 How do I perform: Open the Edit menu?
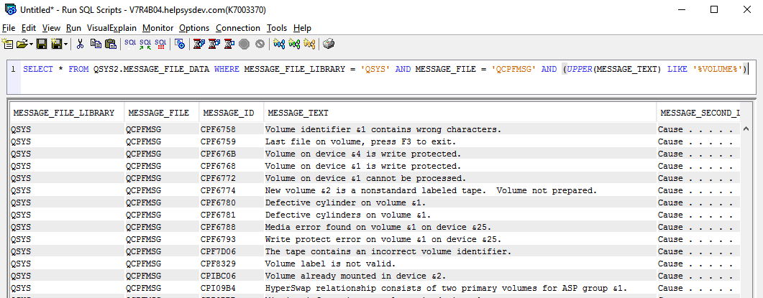[29, 28]
